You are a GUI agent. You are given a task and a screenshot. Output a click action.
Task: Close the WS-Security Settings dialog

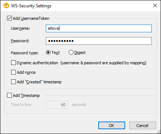[x=155, y=6]
